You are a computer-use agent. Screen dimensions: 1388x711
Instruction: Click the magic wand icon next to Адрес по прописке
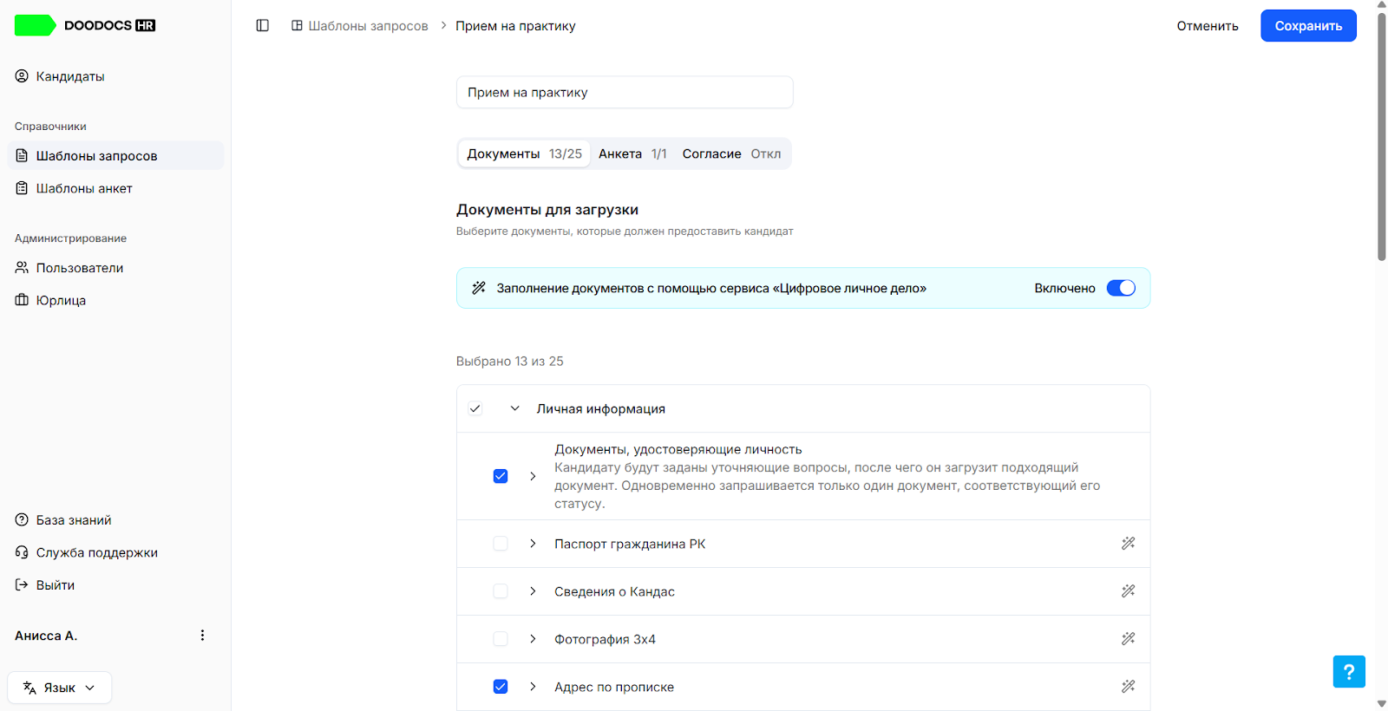click(1128, 687)
